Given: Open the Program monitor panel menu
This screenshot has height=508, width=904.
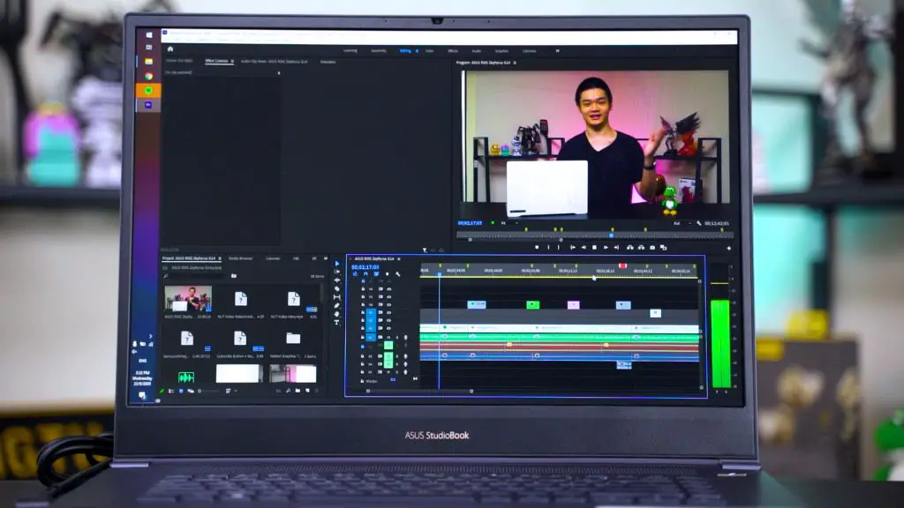Looking at the screenshot, I should 515,63.
